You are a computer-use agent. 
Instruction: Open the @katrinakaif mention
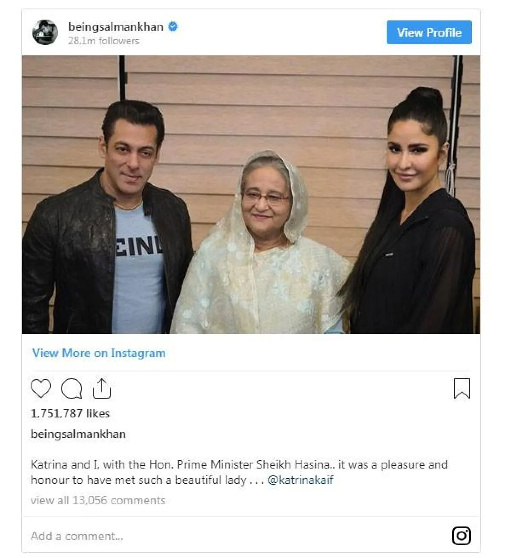pos(300,480)
